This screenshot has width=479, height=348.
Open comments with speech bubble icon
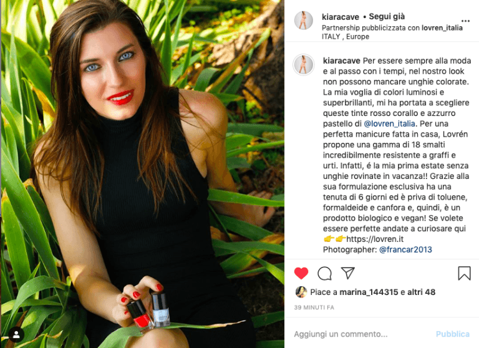[324, 273]
